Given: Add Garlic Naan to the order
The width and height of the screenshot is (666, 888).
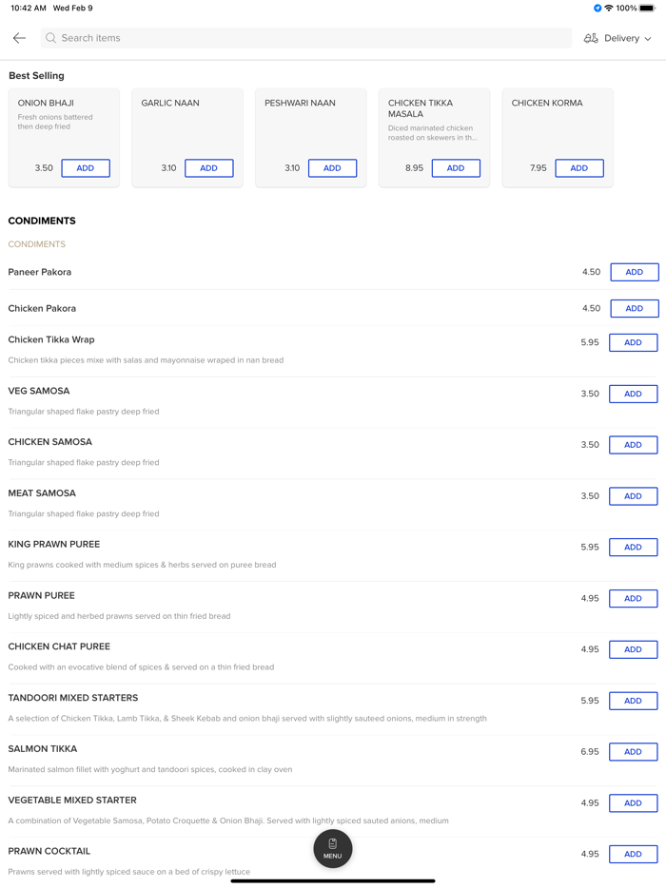Looking at the screenshot, I should [209, 168].
